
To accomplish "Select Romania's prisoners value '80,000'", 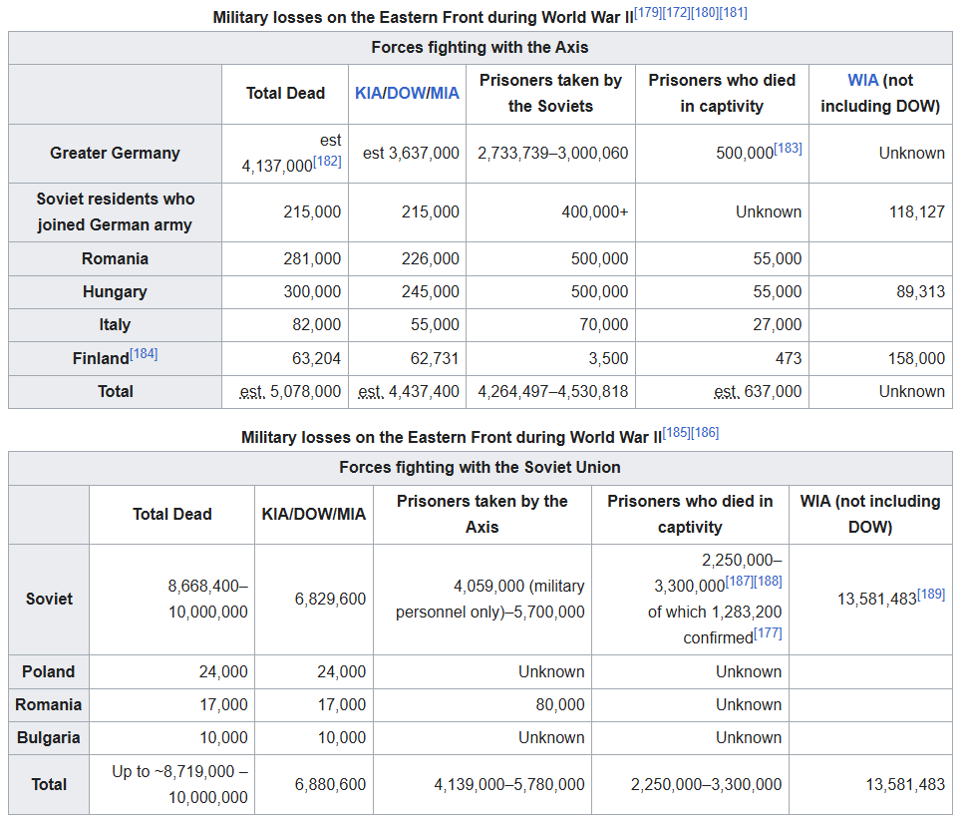I will [560, 704].
